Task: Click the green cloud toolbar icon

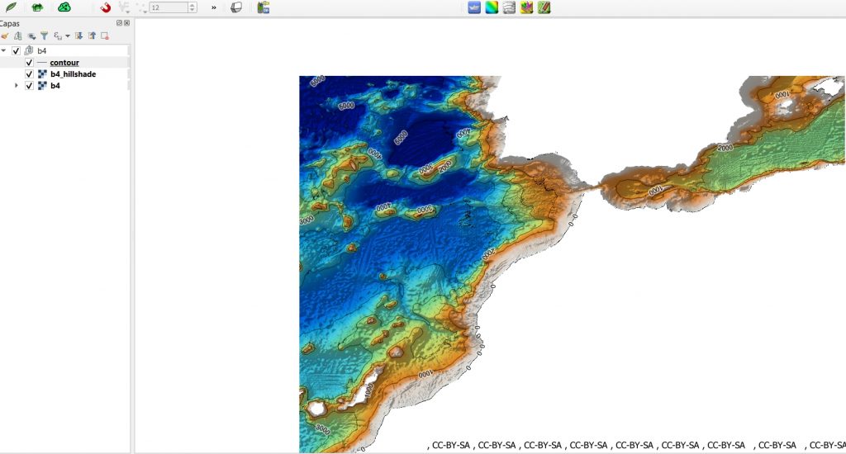Action: tap(64, 7)
